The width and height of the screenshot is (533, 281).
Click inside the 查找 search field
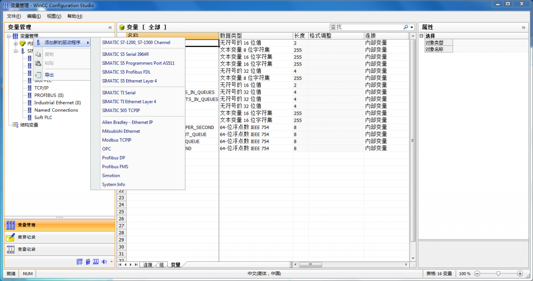click(x=366, y=27)
